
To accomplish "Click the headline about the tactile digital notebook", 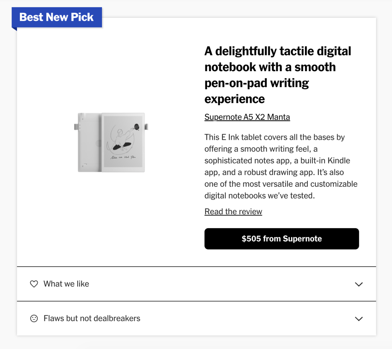I will [278, 74].
